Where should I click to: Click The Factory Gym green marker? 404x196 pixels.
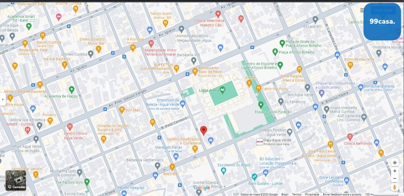pyautogui.click(x=87, y=182)
